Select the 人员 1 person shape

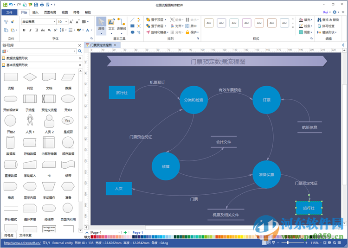click(x=30, y=120)
